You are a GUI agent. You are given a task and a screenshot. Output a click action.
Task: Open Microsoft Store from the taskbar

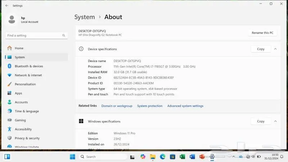click(x=172, y=157)
